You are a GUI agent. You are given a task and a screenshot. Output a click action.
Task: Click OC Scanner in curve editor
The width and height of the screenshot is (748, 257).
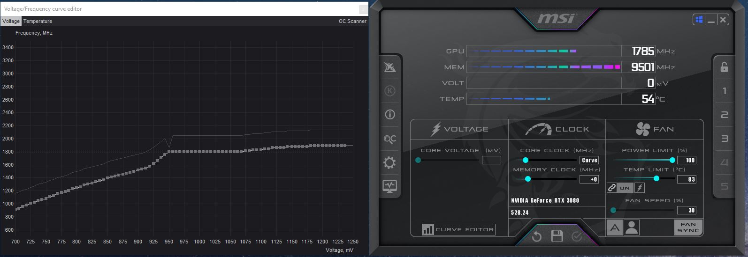click(x=352, y=21)
